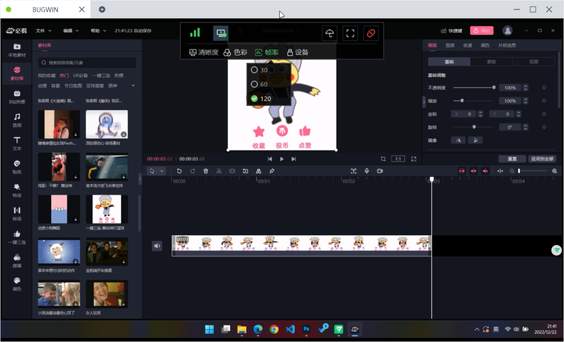Click the red disconnect link icon

pos(371,33)
